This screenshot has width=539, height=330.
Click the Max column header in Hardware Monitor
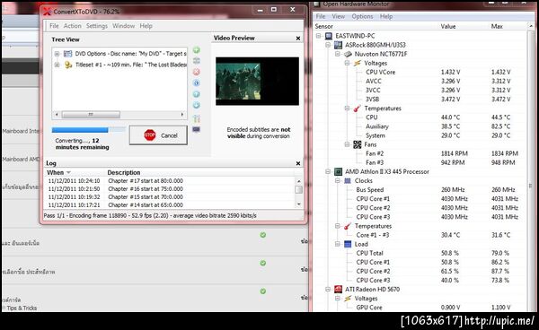[x=497, y=26]
